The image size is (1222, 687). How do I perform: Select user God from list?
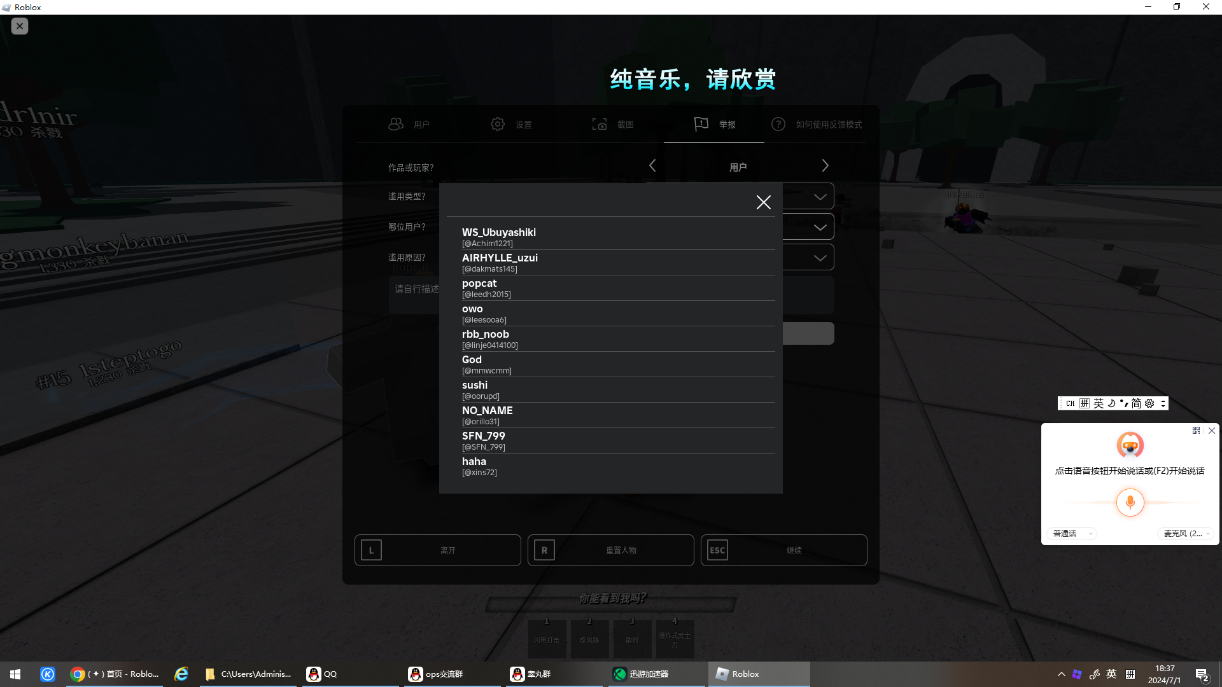pos(618,364)
